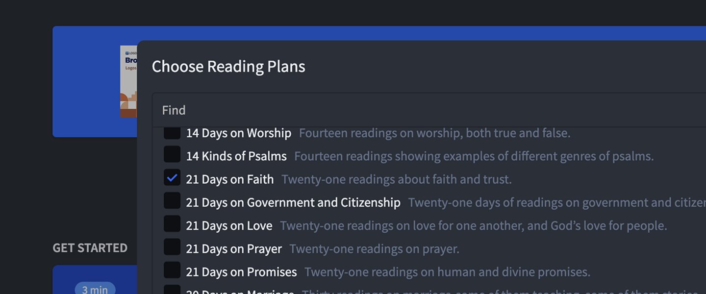Check the 30 Days on Marriage plan
706x294 pixels.
pos(172,290)
